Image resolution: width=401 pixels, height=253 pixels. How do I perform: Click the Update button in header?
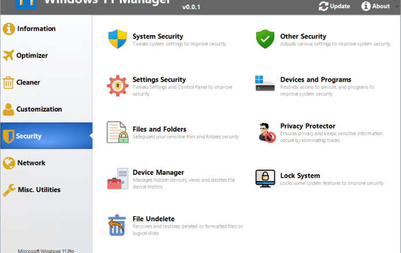pos(334,6)
